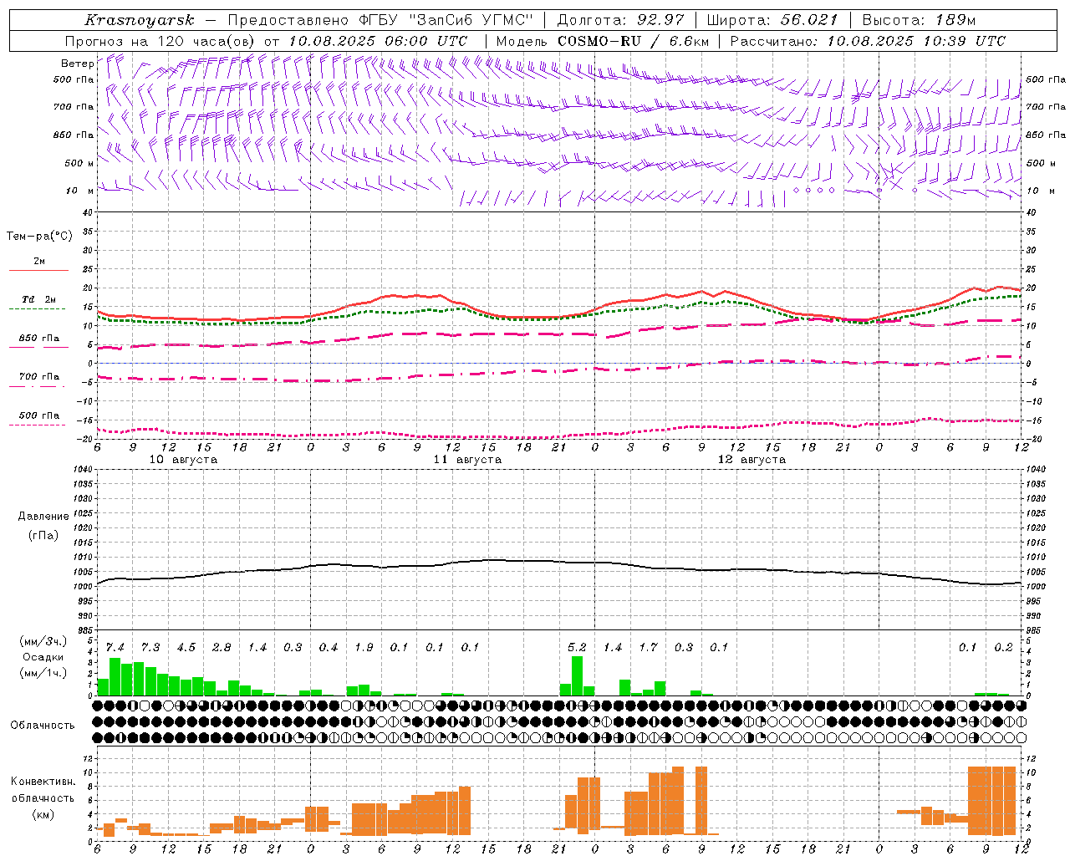Screen dimensions: 1070x856
Task: Click the Долгота: 92.97 header field
Action: pos(620,20)
